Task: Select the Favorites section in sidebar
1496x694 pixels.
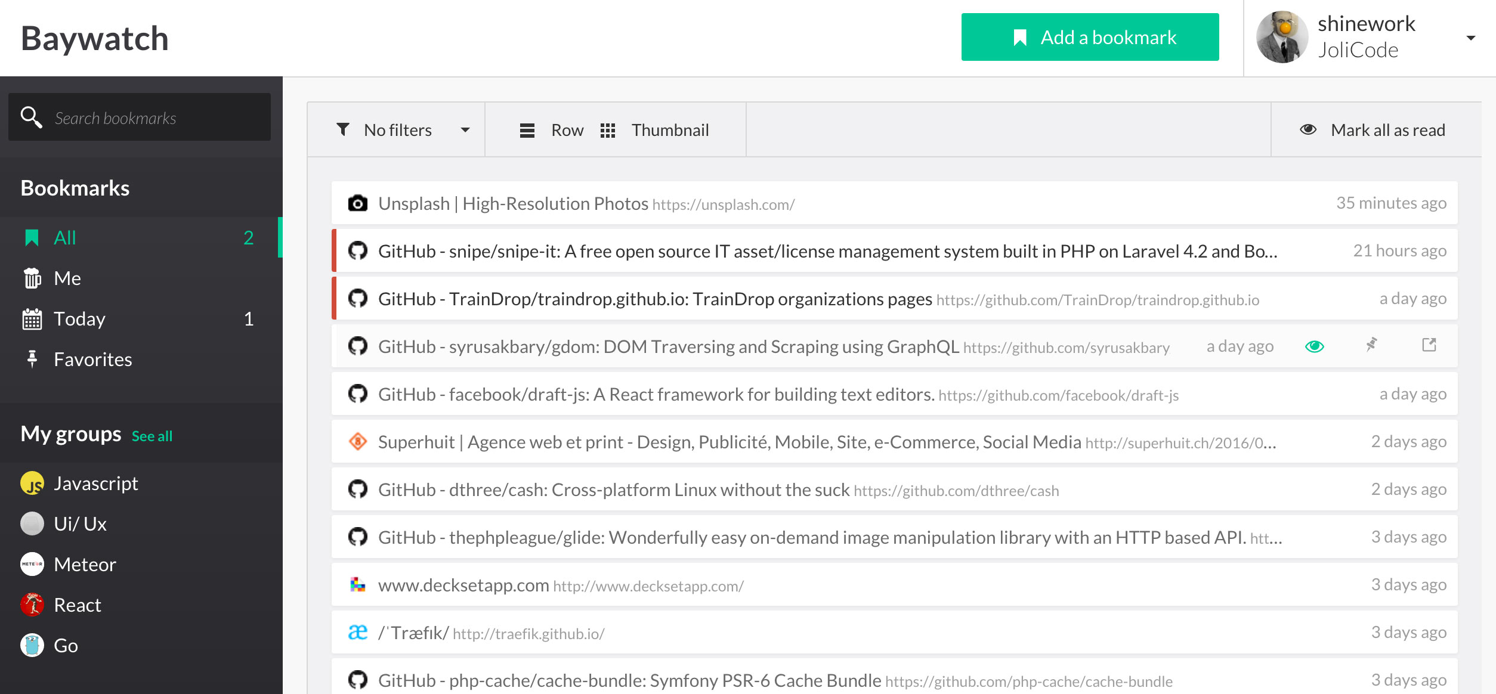Action: (x=92, y=358)
